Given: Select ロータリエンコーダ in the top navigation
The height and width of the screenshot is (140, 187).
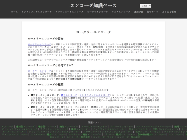Looking at the screenshot, I should 97,12.
